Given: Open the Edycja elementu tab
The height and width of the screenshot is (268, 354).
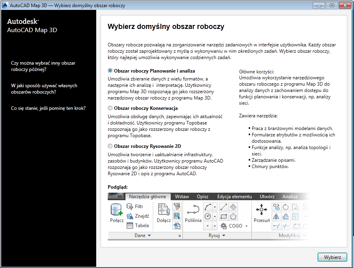Looking at the screenshot, I should [x=234, y=197].
